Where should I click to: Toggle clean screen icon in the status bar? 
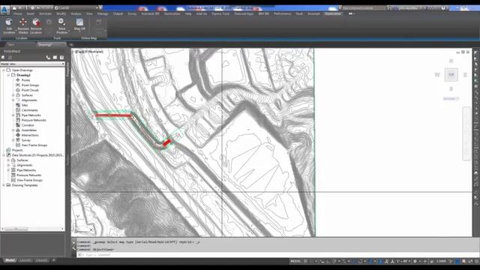[470, 262]
